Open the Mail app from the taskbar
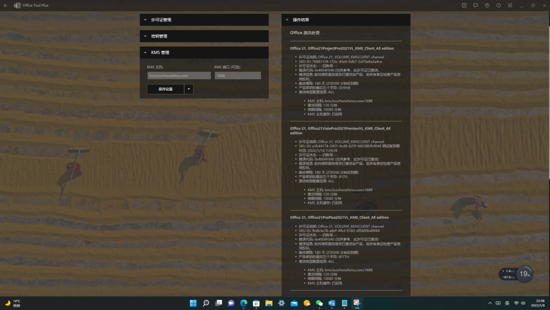Image resolution: width=550 pixels, height=310 pixels. click(294, 303)
